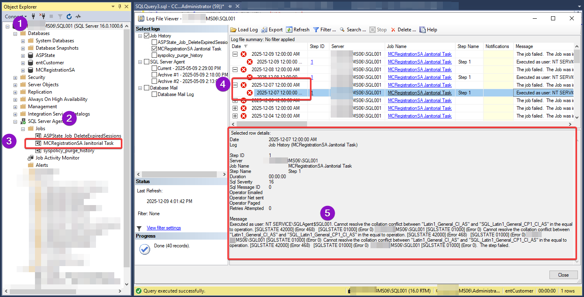Close the Log File Viewer with Close button
584x297 pixels.
click(563, 275)
